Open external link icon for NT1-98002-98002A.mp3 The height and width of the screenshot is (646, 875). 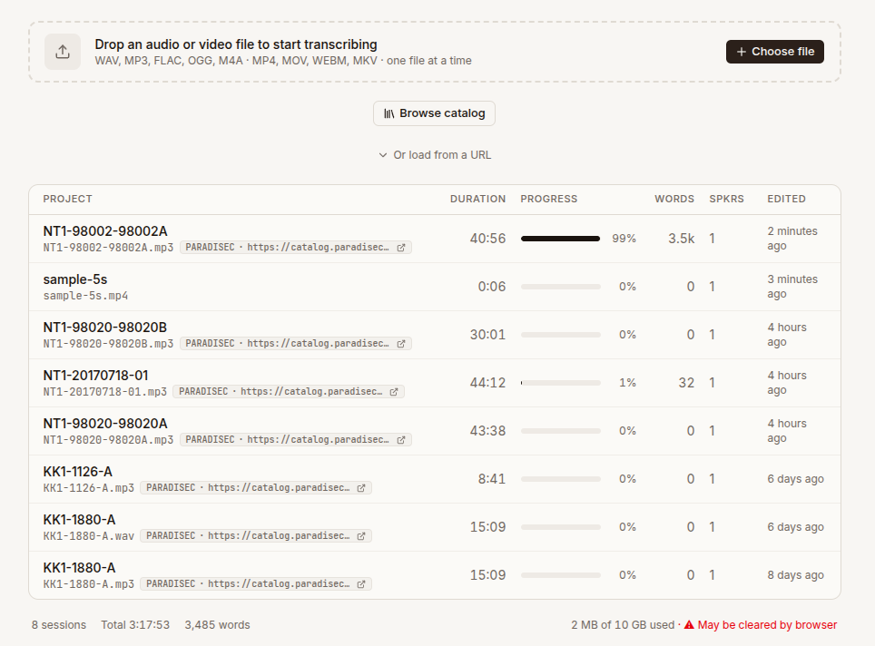[400, 248]
